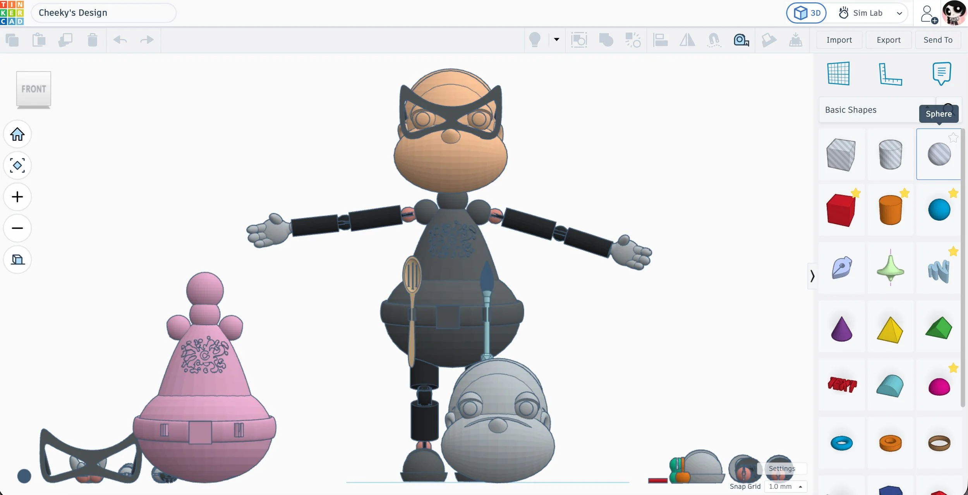
Task: Unfavorite the red Box star
Action: pyautogui.click(x=856, y=193)
